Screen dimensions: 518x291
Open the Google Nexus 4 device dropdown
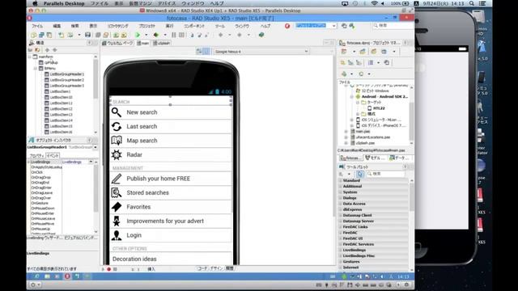point(306,52)
